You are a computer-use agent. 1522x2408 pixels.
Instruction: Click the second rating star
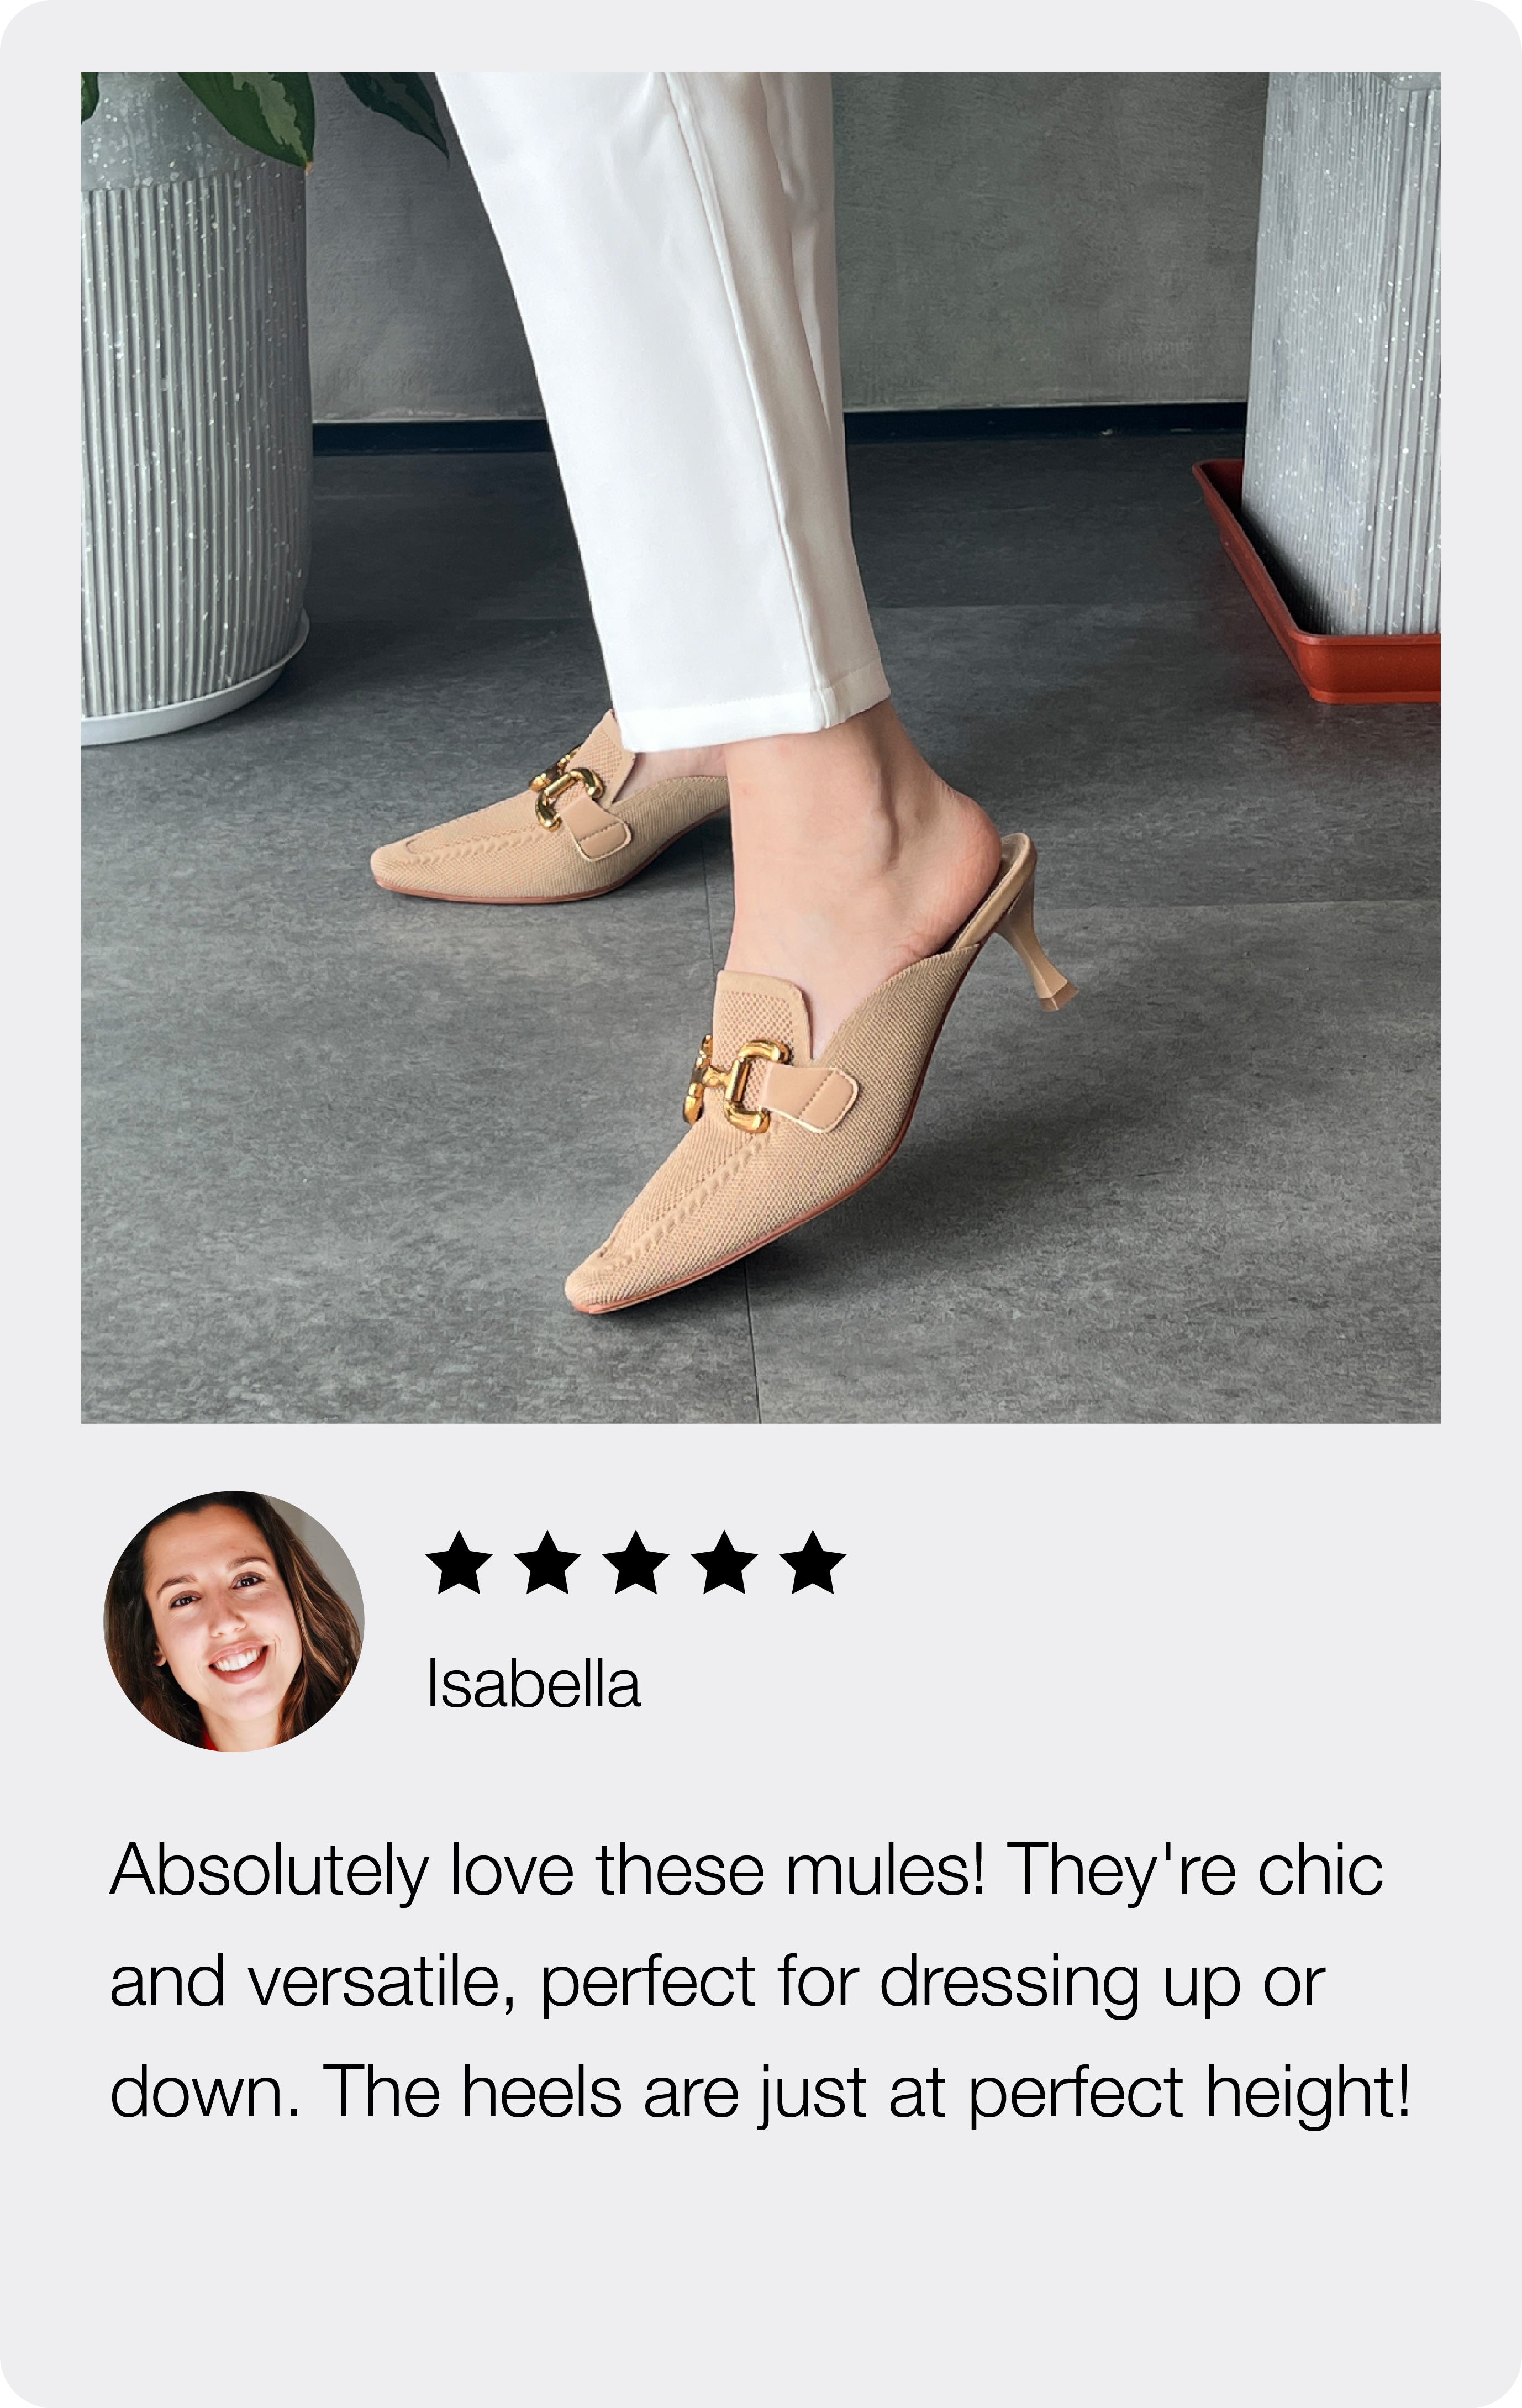(548, 1562)
